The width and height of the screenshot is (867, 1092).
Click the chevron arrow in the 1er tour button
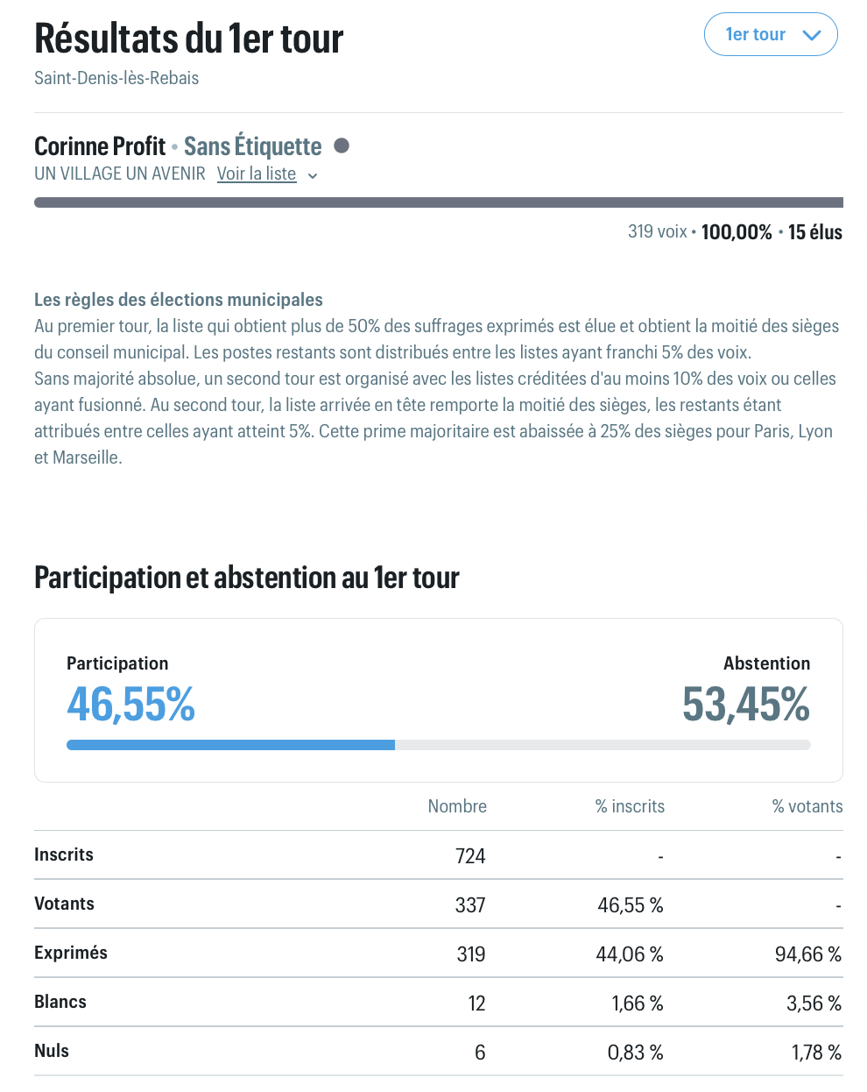[x=812, y=35]
